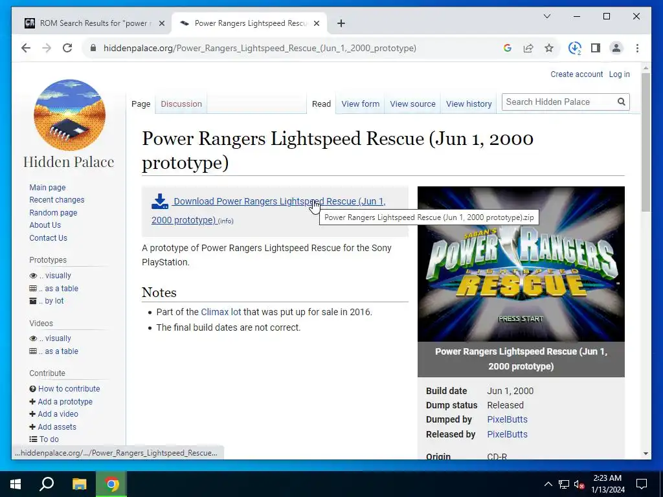
Task: Open the Discussion tab
Action: click(181, 104)
